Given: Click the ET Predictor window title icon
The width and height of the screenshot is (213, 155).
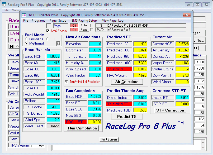Looking at the screenshot, I should coord(24,15).
